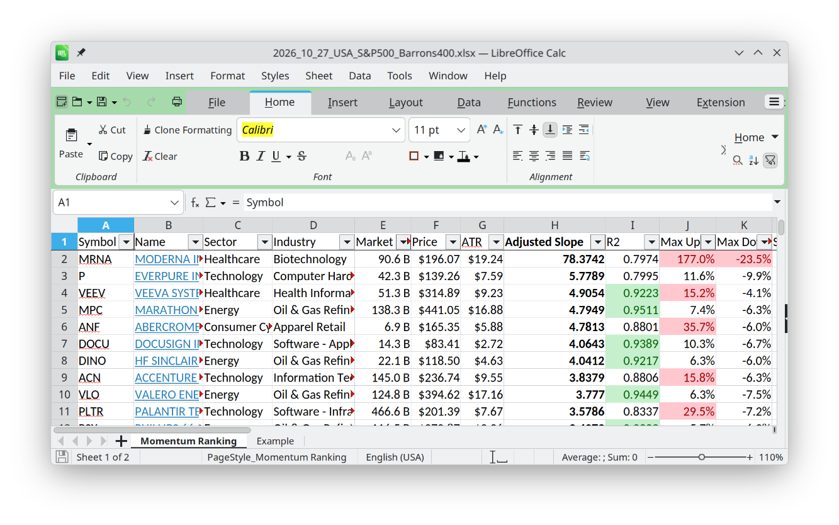Open the Sheet menu
This screenshot has height=525, width=839.
(319, 76)
